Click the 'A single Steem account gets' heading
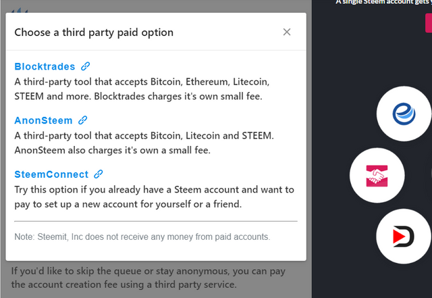The image size is (432, 298). tap(383, 3)
